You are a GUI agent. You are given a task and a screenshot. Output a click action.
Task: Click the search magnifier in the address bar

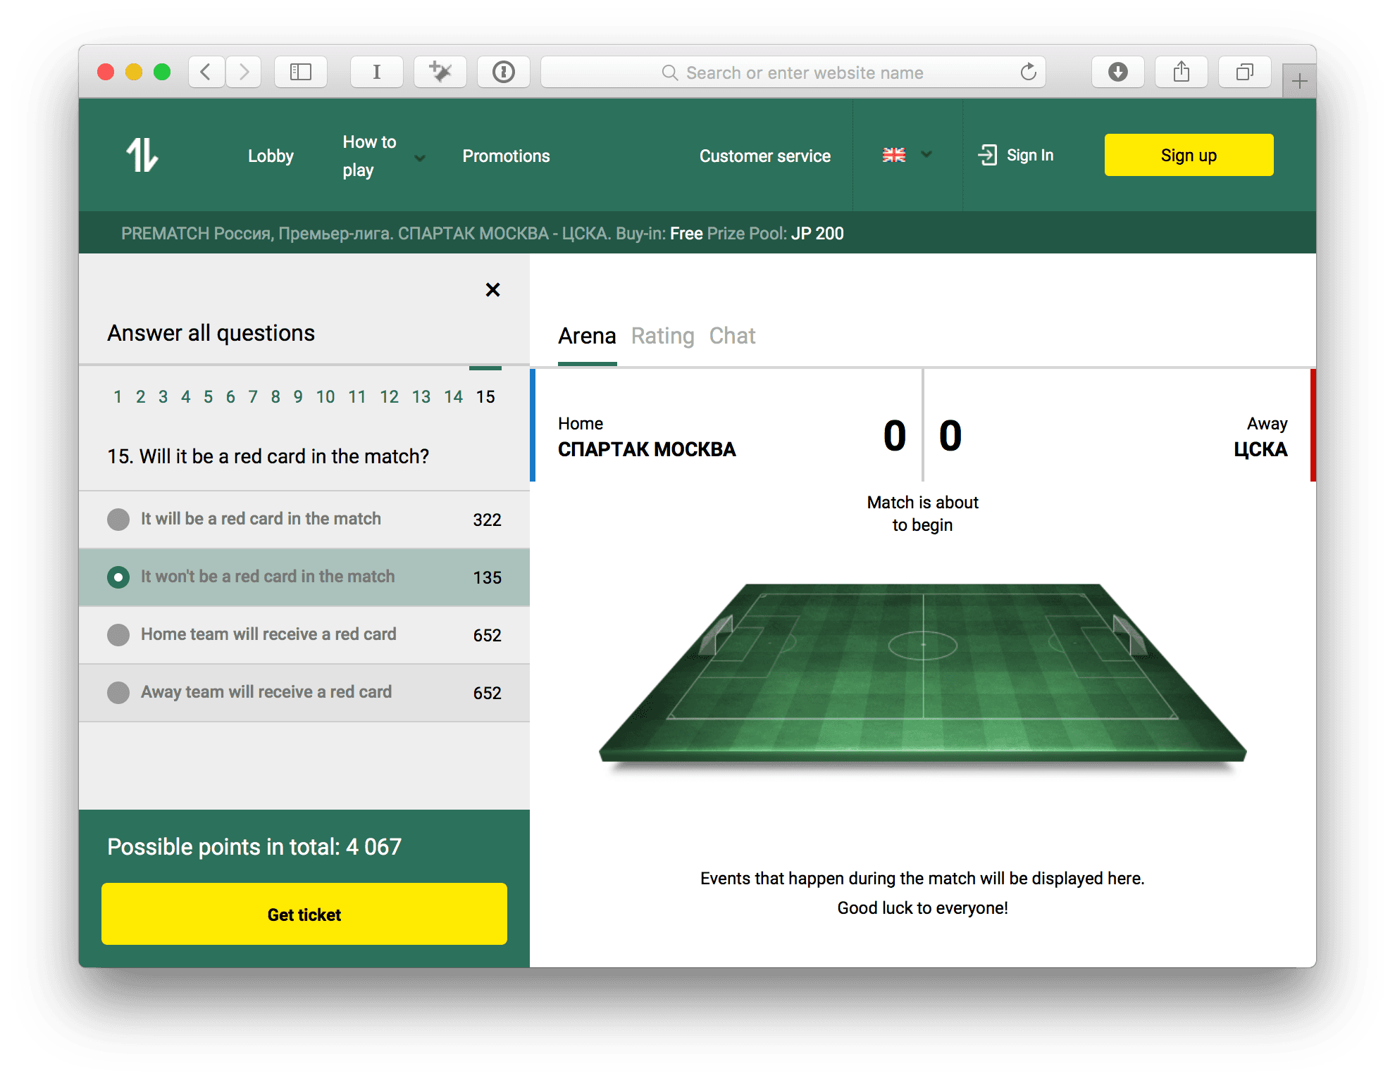click(x=669, y=73)
